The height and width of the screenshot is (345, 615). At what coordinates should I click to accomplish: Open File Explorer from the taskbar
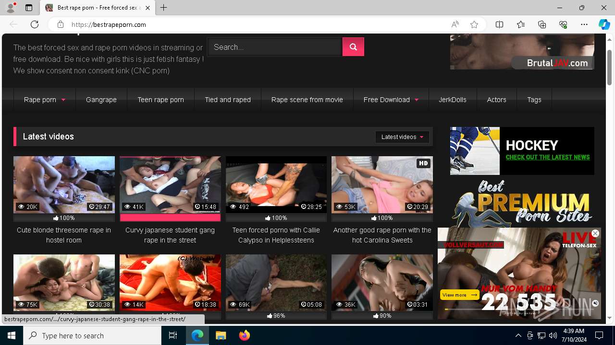pyautogui.click(x=221, y=335)
